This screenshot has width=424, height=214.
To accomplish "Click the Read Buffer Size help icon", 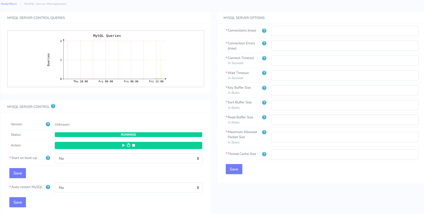I will (x=264, y=117).
